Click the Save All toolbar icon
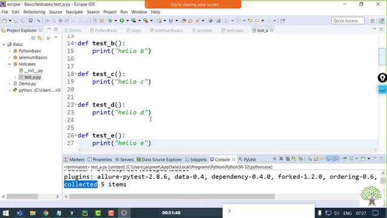 [22, 21]
